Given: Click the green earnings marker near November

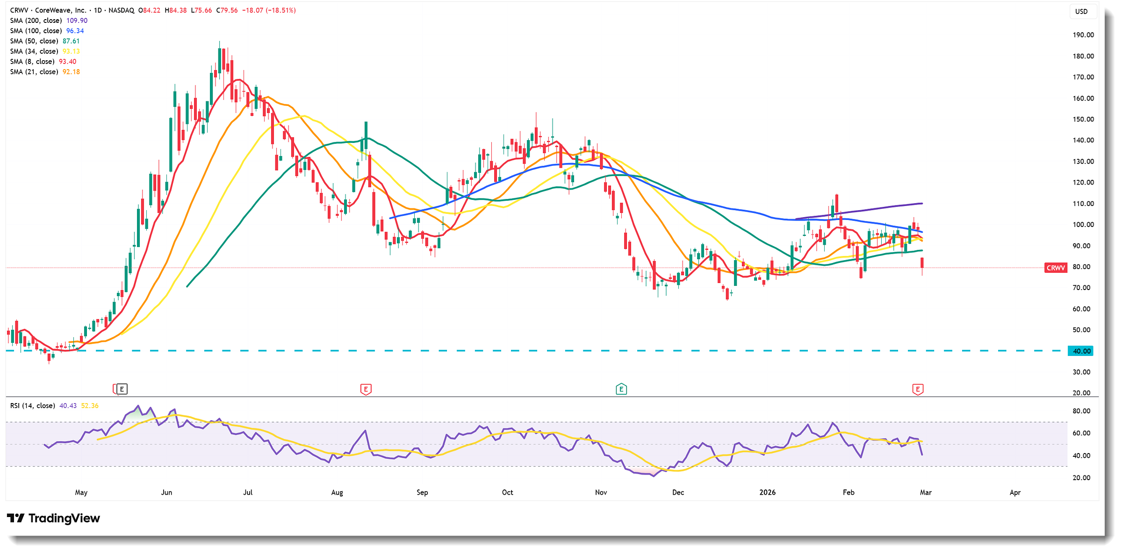Looking at the screenshot, I should point(621,389).
